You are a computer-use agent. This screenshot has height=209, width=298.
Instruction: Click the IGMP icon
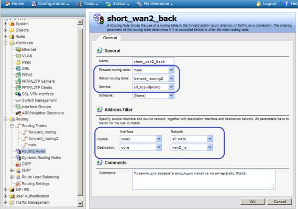tap(18, 170)
